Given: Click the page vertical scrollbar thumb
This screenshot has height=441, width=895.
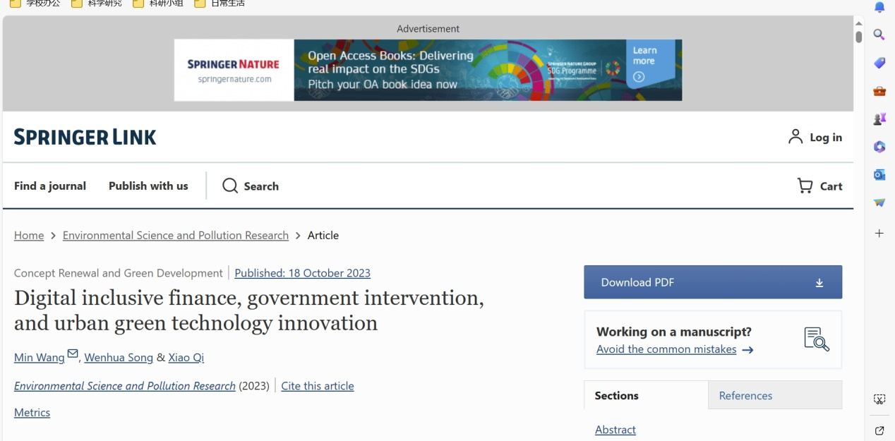Looking at the screenshot, I should click(x=858, y=37).
